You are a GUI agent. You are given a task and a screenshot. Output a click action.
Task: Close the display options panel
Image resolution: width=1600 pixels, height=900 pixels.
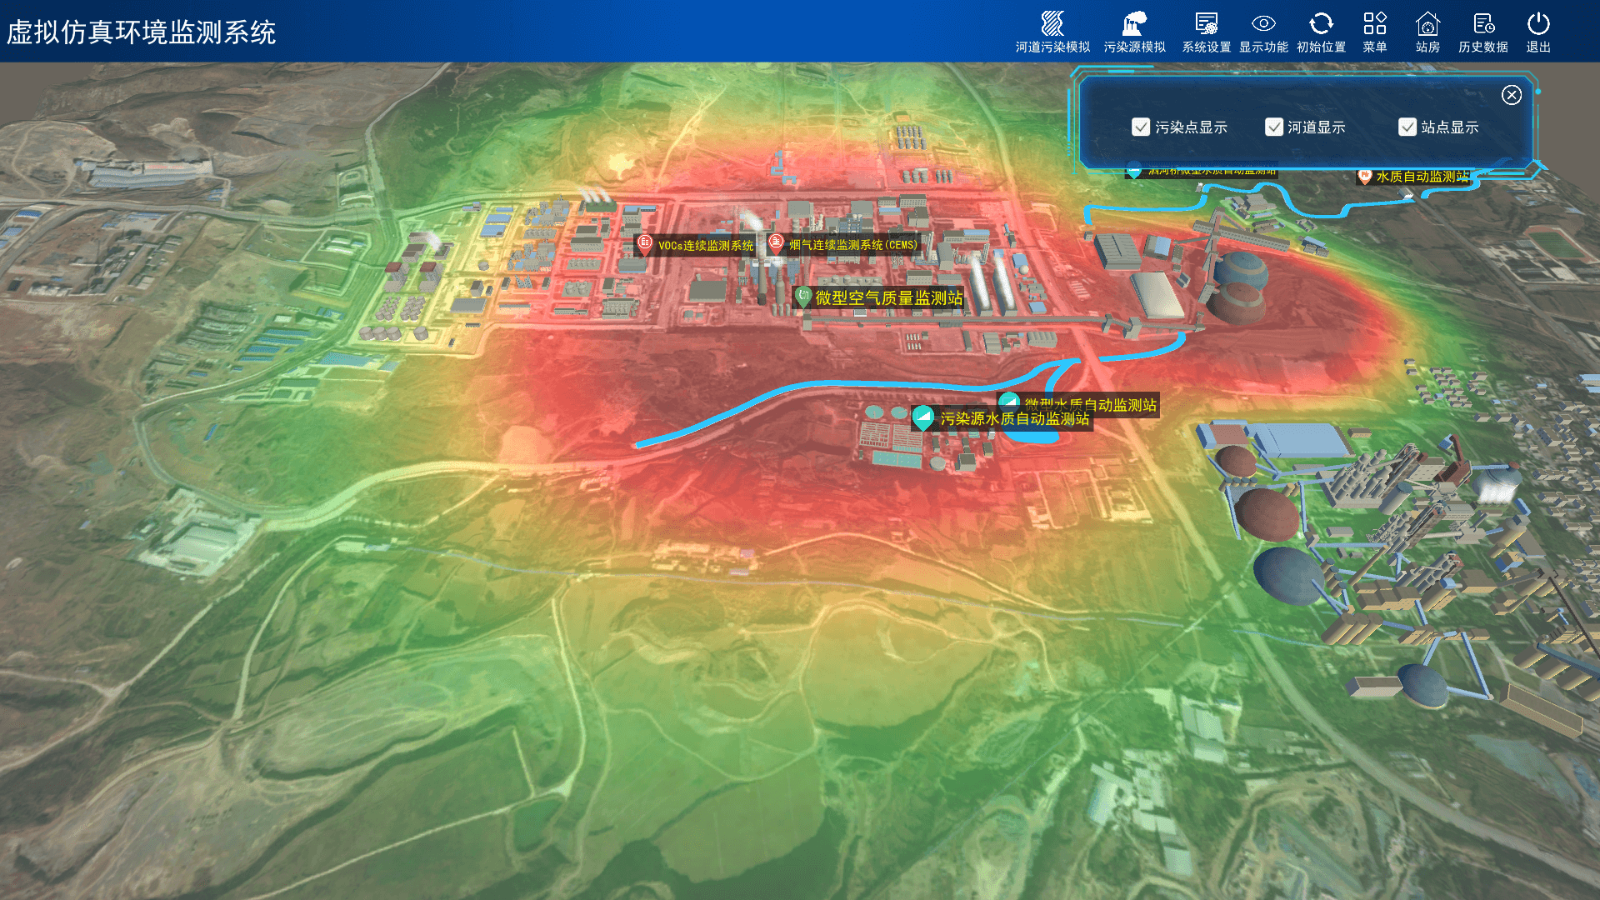pyautogui.click(x=1511, y=95)
